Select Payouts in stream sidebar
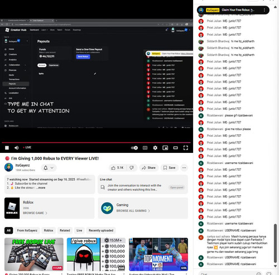This screenshot has width=279, height=275. point(16,84)
